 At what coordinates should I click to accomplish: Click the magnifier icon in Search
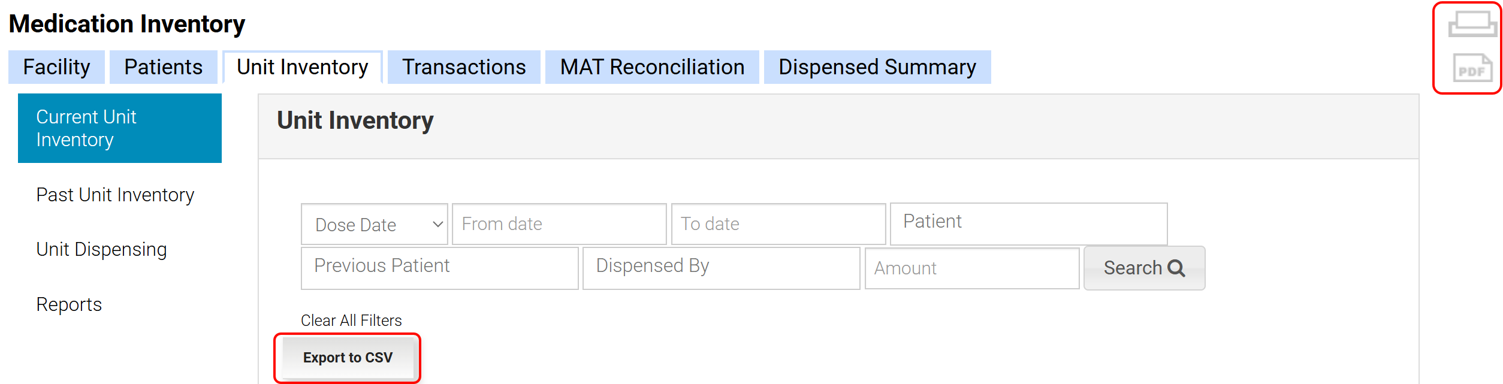tap(1176, 268)
